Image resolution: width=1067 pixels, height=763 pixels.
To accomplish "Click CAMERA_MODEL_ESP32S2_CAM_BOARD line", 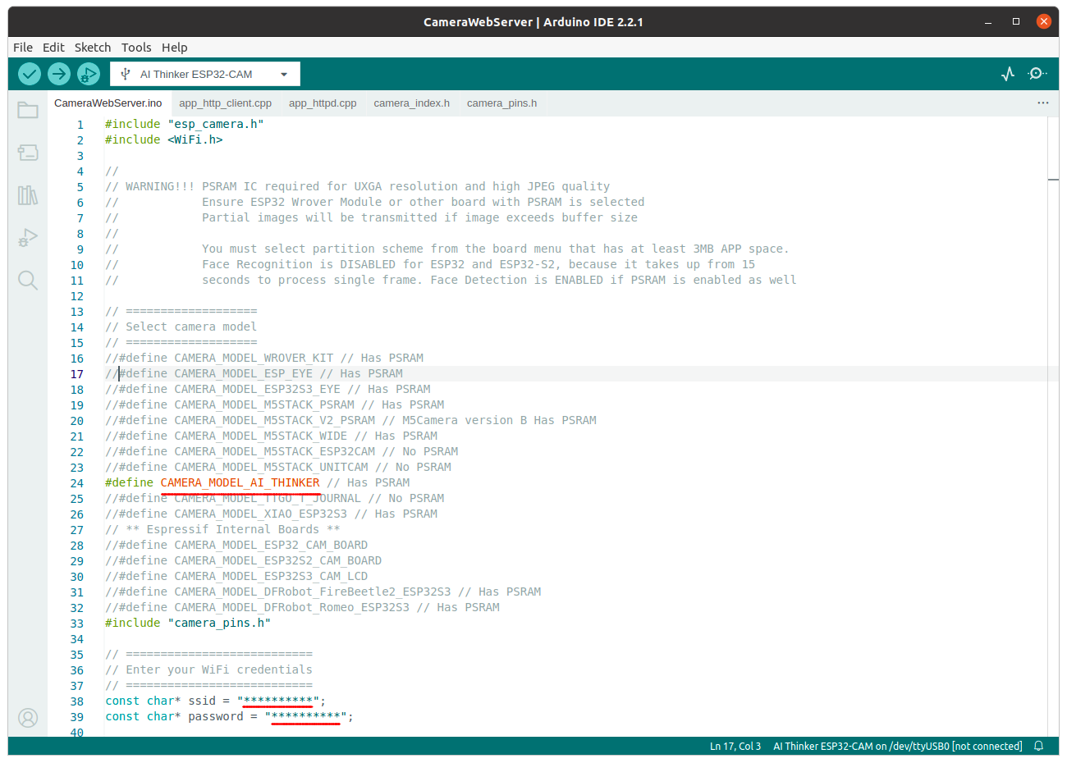I will pyautogui.click(x=243, y=560).
